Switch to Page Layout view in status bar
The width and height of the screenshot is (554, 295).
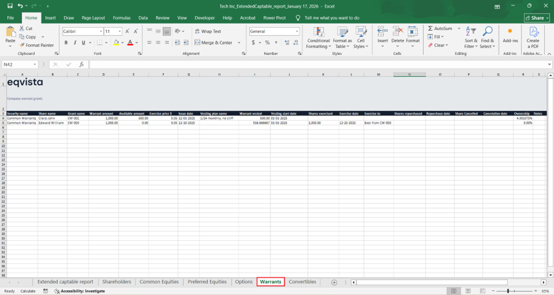point(467,291)
